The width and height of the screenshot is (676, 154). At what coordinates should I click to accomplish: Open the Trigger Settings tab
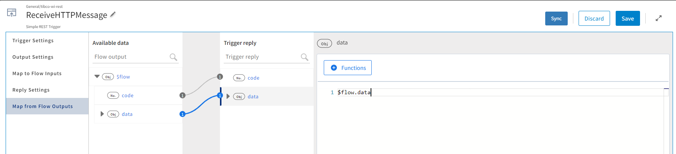(x=33, y=41)
